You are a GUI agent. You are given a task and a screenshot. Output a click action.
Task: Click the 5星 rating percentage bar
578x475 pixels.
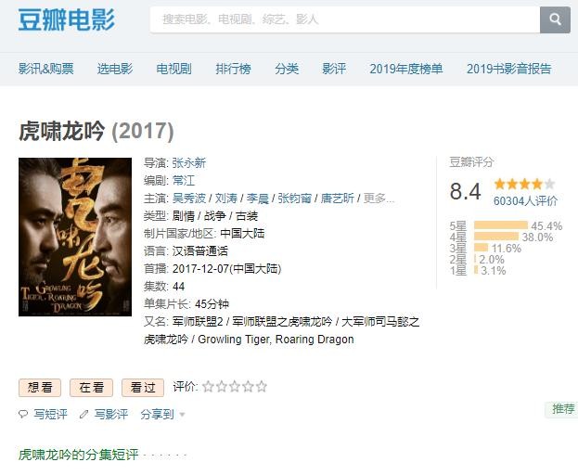pos(501,225)
